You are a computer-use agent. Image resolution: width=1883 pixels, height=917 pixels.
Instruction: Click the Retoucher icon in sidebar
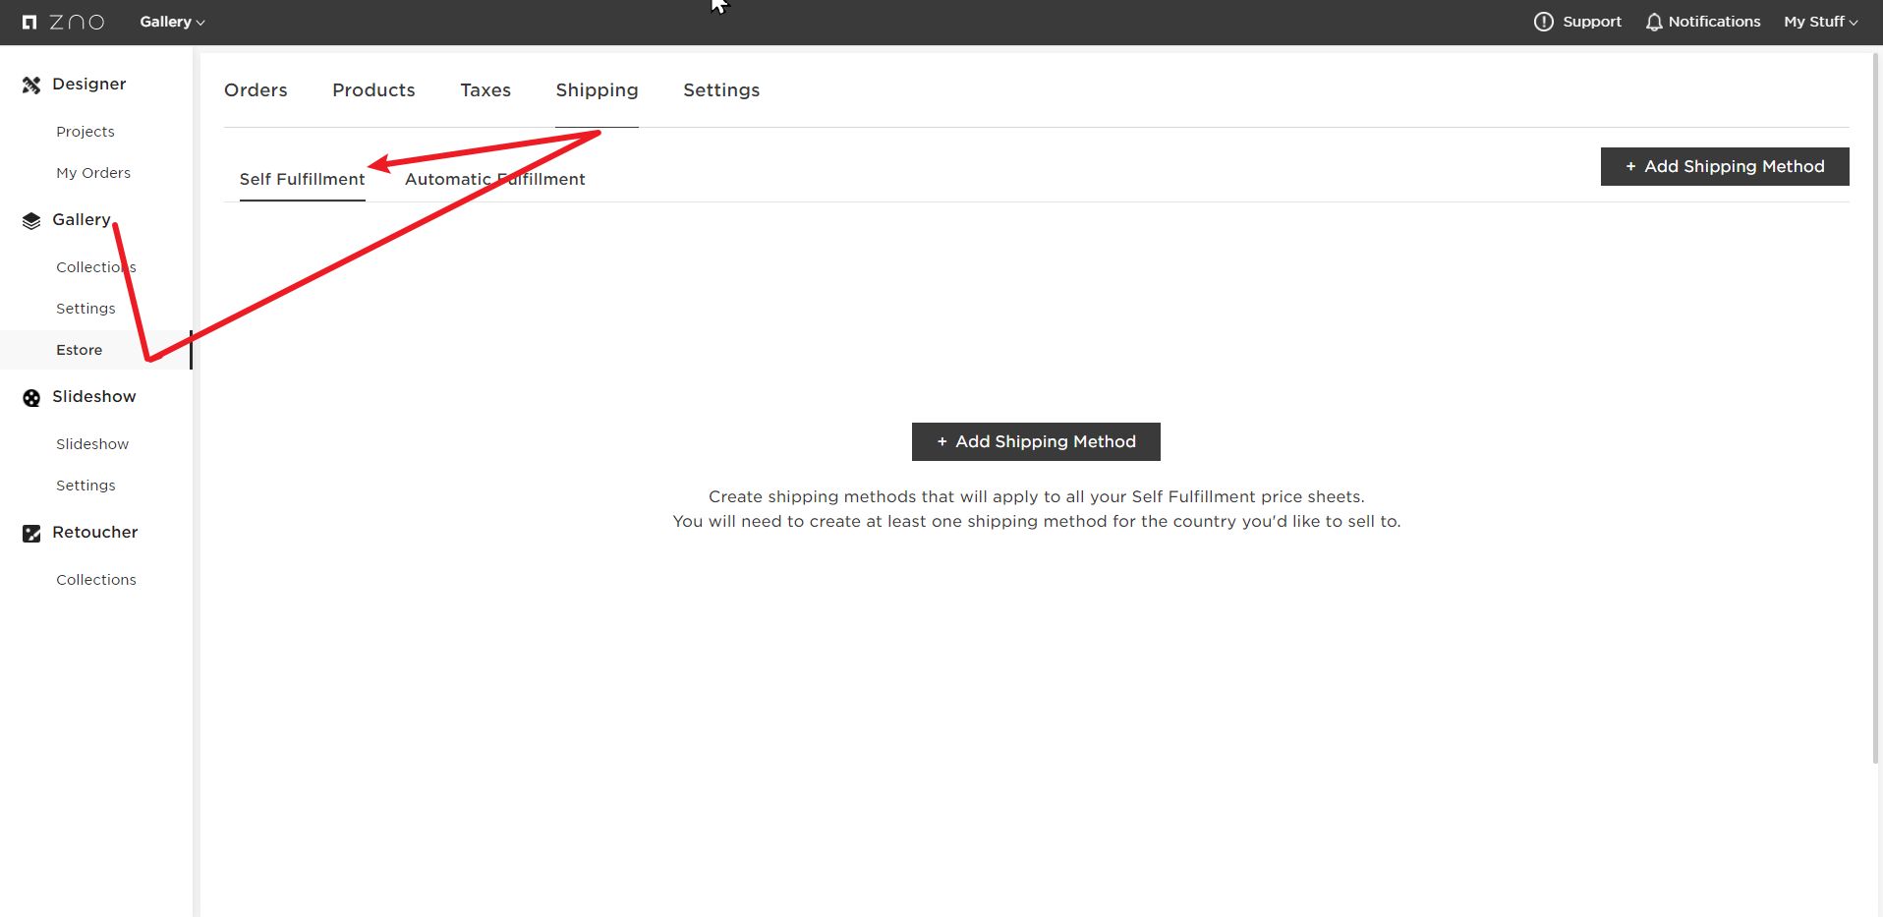31,534
